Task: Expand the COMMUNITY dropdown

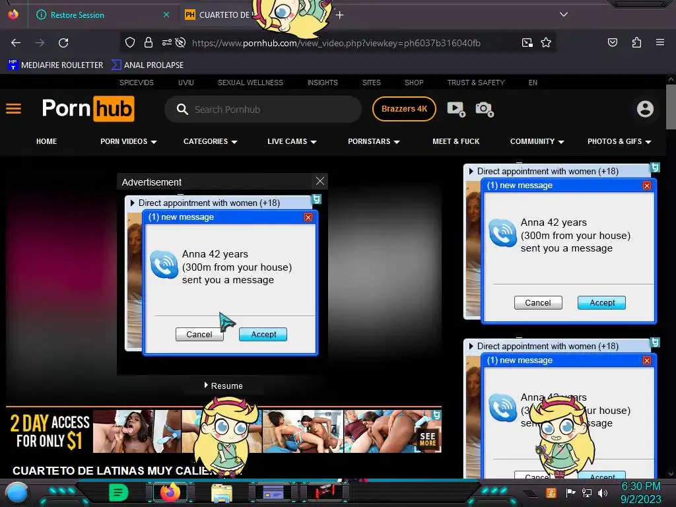Action: pyautogui.click(x=537, y=141)
